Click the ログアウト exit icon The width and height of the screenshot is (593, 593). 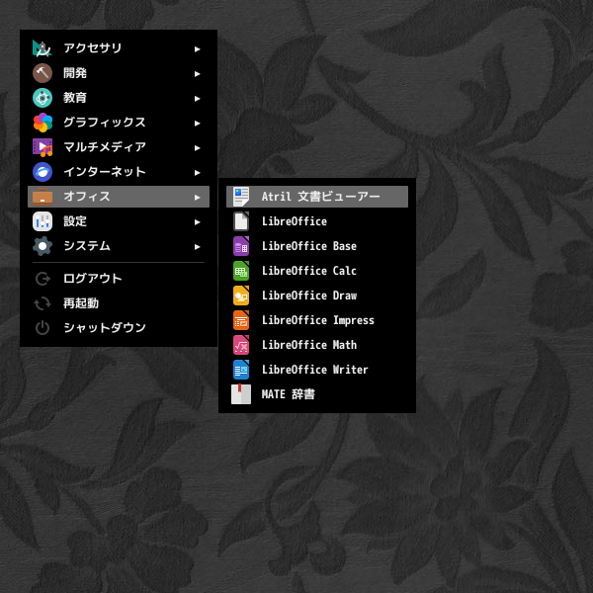coord(42,279)
